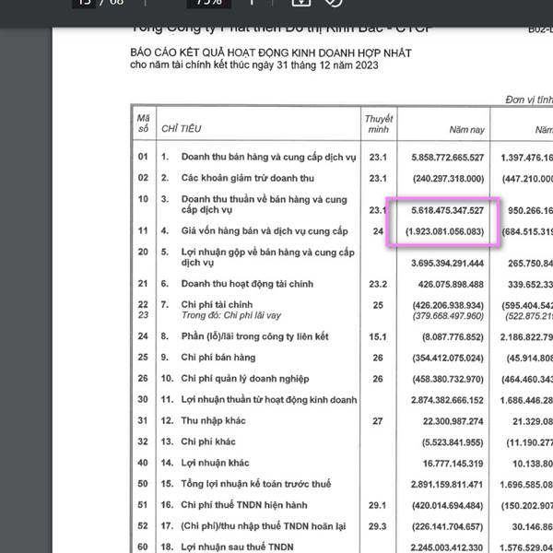Click note reference 15.1 in Thuyết minh column
Viewport: 553px width, 553px height.
378,336
